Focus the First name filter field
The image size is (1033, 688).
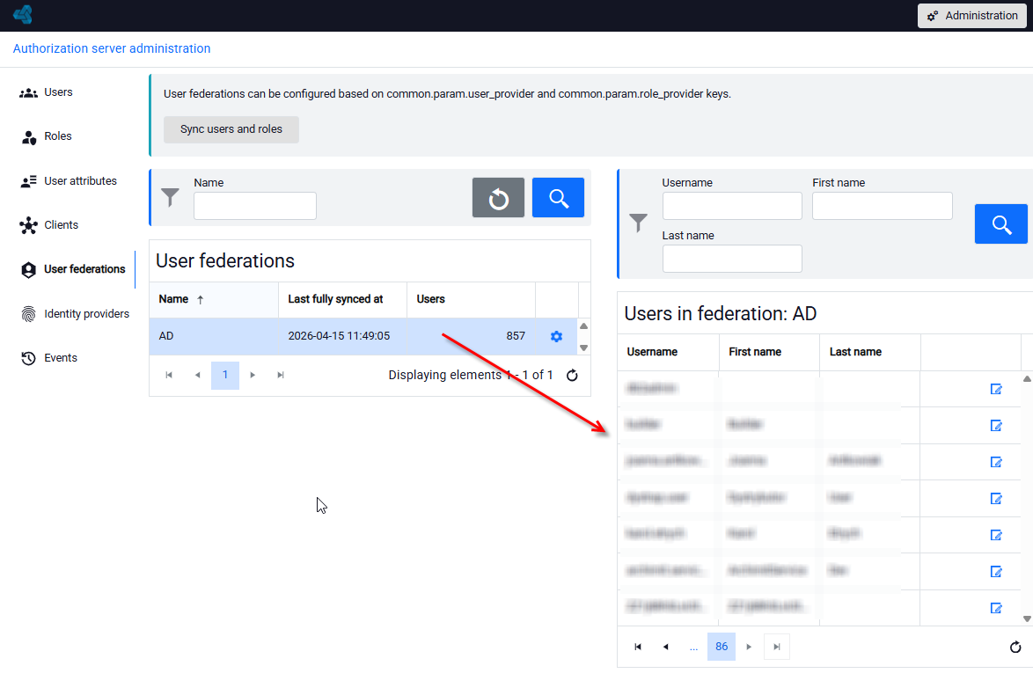883,206
